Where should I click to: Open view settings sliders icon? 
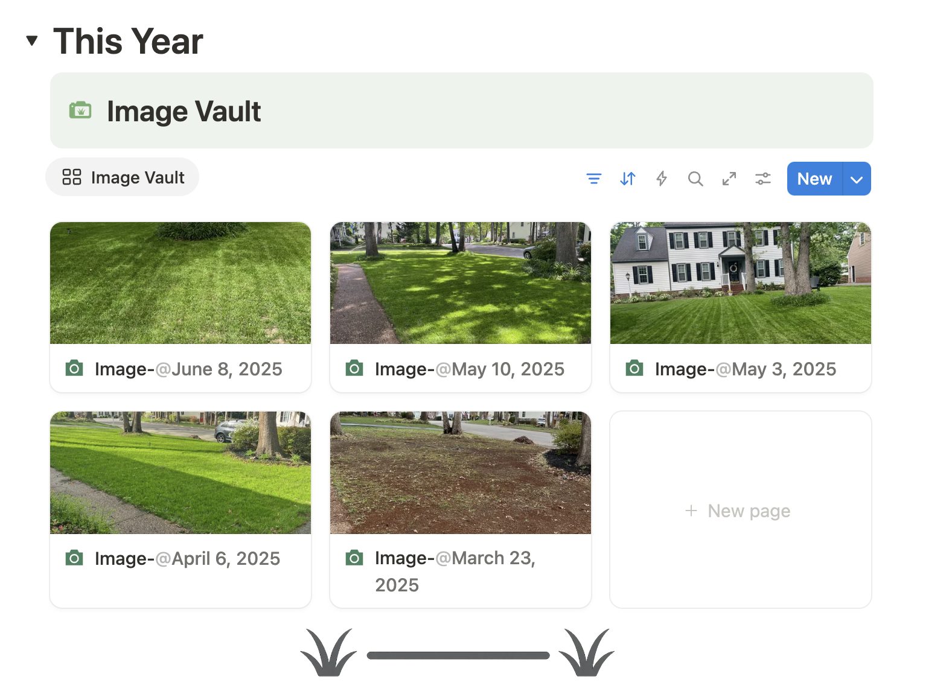tap(763, 179)
